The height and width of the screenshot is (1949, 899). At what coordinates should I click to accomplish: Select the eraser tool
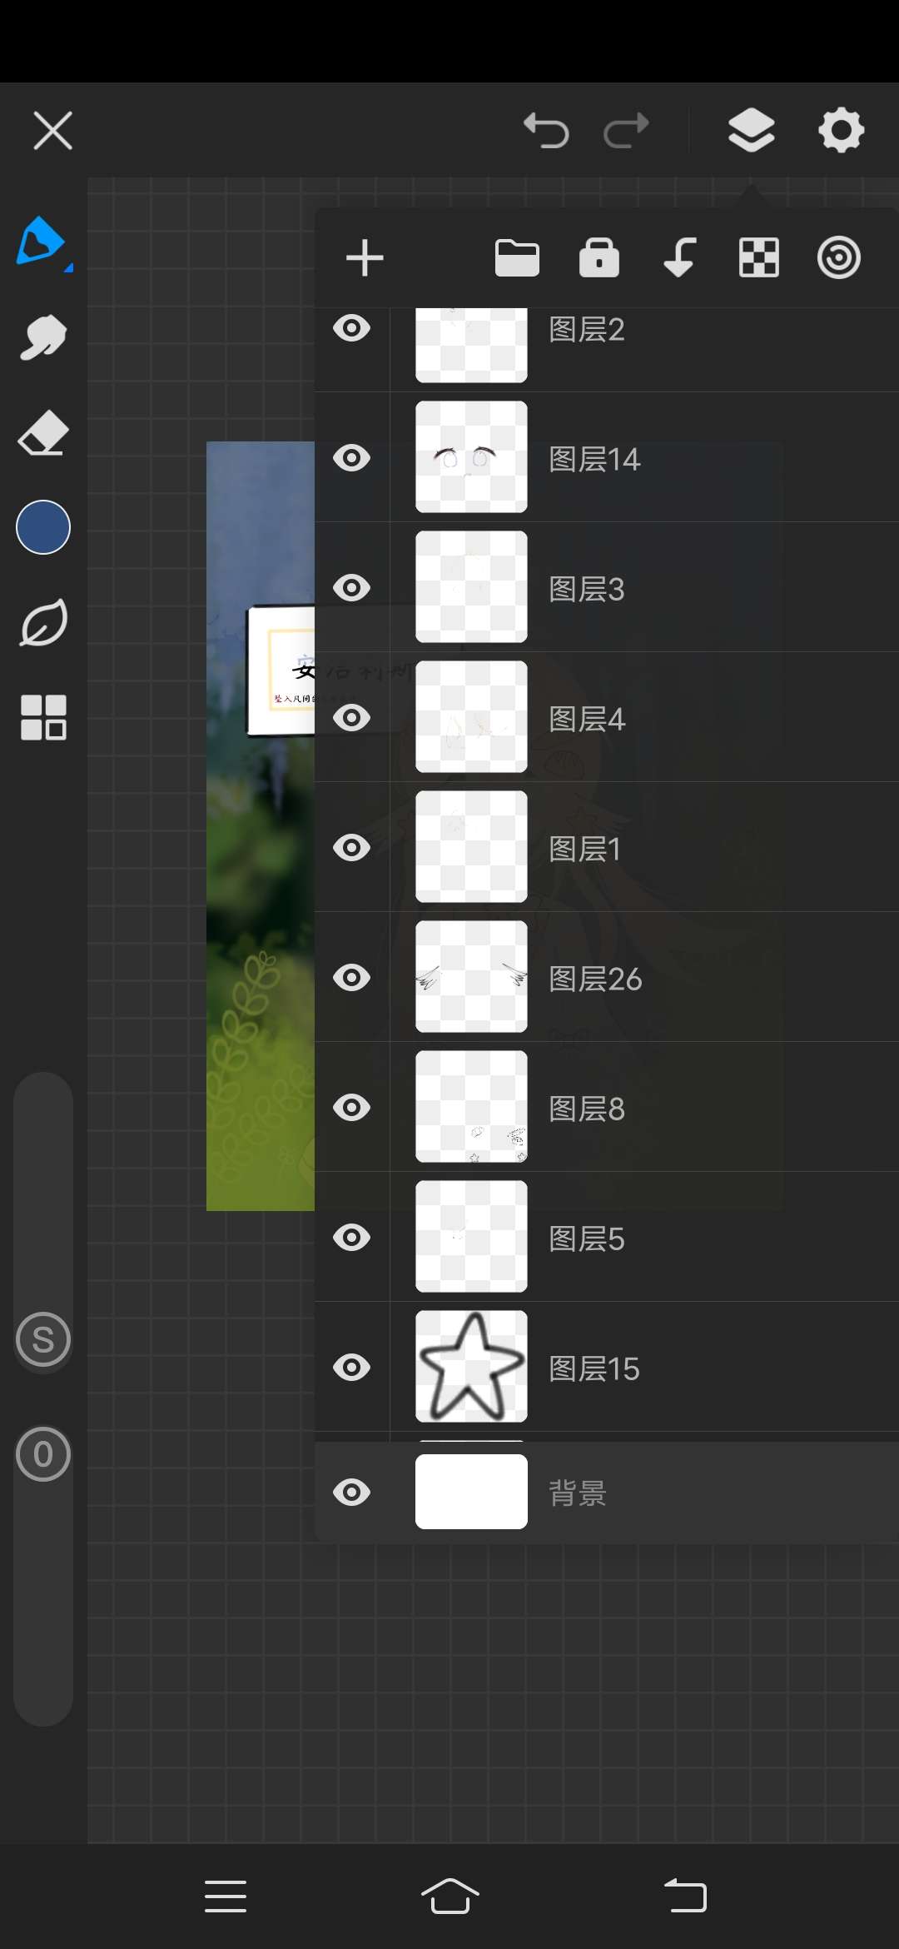click(43, 432)
